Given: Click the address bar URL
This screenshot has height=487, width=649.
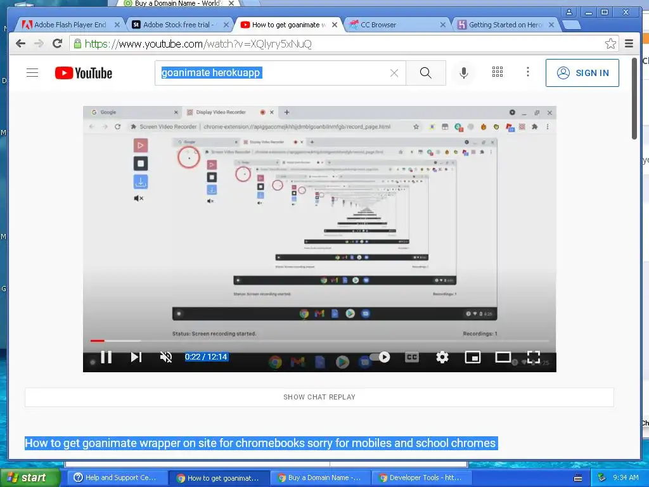Looking at the screenshot, I should (198, 44).
